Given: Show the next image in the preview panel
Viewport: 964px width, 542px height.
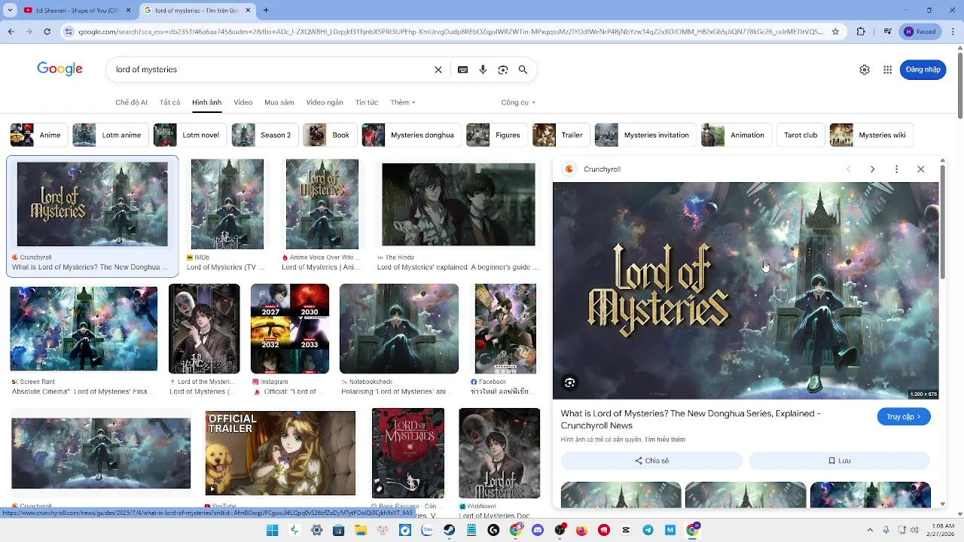Looking at the screenshot, I should (x=872, y=169).
